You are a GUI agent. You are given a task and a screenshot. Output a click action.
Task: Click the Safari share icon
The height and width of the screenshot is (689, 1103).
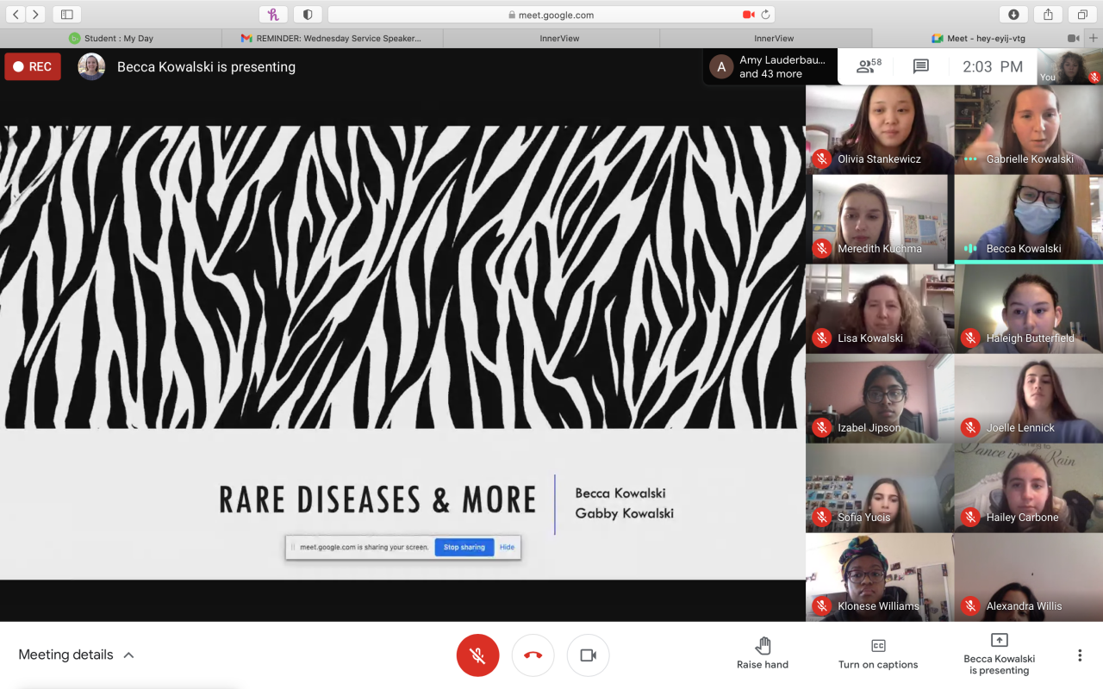tap(1048, 15)
